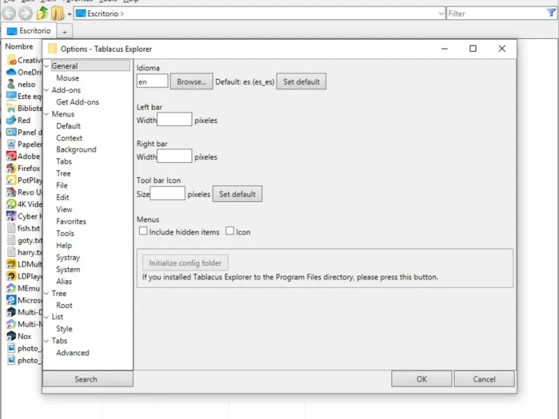Collapse the Menus tree node

pos(46,114)
